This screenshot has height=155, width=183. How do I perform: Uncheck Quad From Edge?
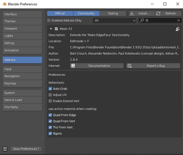click(x=50, y=115)
